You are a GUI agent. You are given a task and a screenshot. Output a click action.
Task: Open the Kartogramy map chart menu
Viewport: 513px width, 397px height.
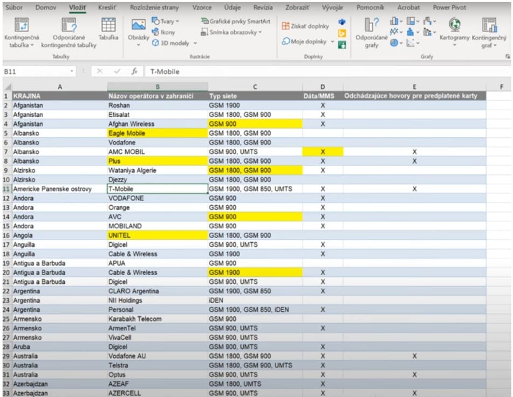pyautogui.click(x=454, y=32)
